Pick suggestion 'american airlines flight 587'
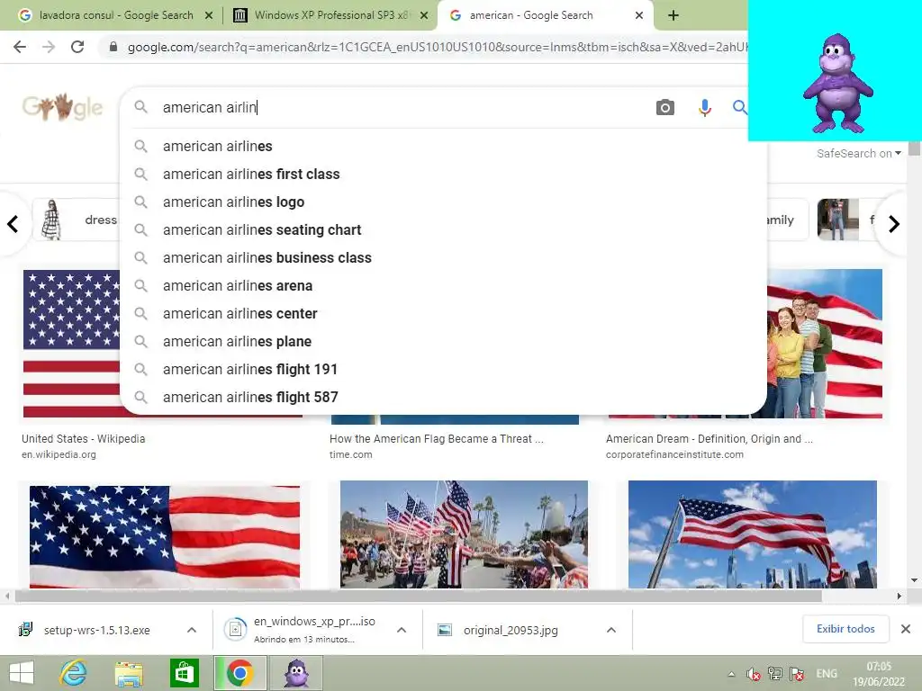The height and width of the screenshot is (691, 922). pyautogui.click(x=443, y=397)
